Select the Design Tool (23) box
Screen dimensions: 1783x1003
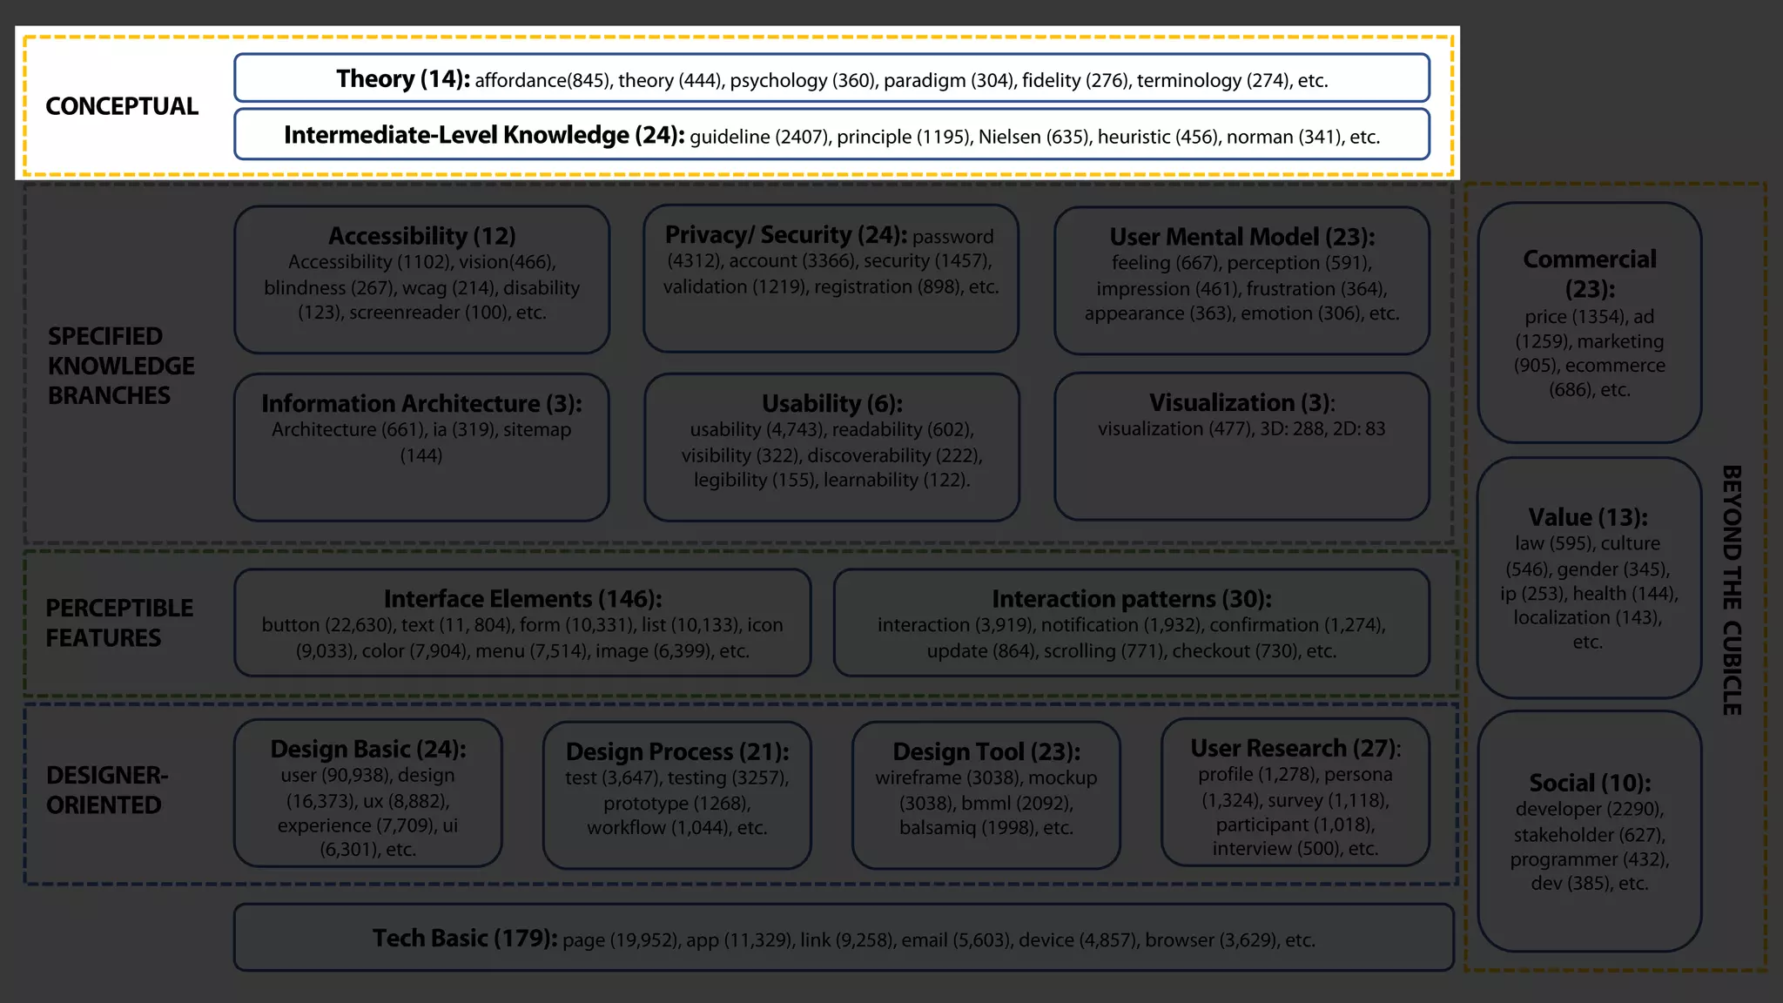point(986,794)
